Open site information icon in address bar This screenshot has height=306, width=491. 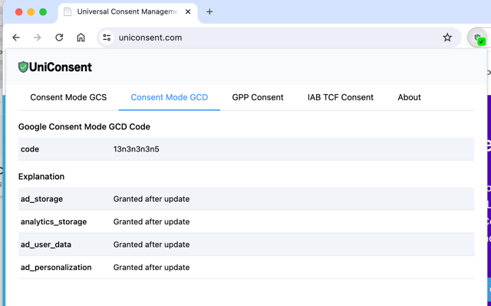point(107,37)
